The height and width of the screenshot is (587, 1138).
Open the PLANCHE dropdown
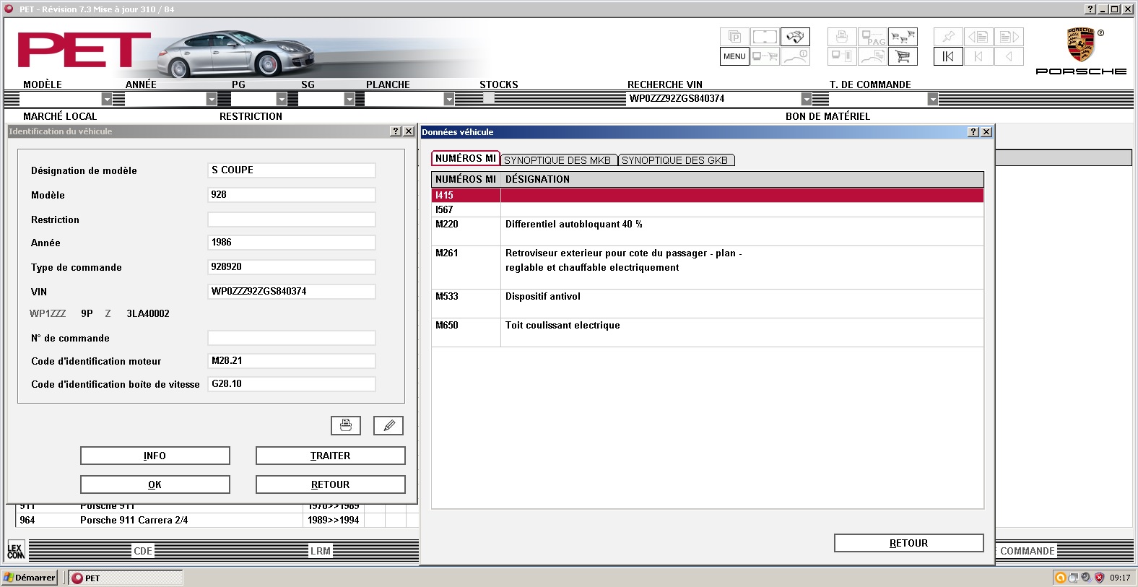449,99
